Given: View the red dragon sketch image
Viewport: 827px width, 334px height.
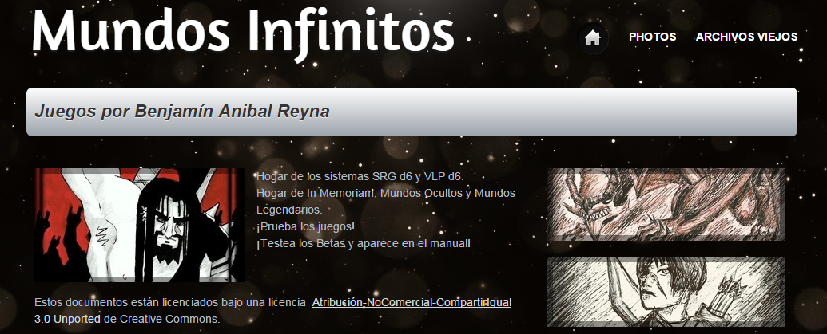Looking at the screenshot, I should pos(666,204).
